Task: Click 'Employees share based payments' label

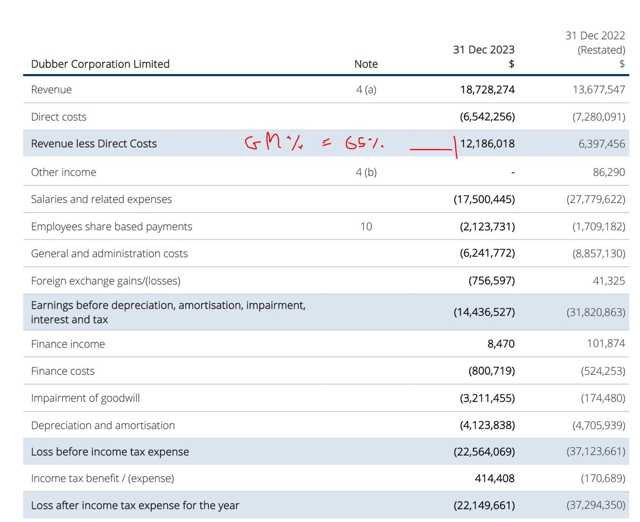Action: [111, 227]
